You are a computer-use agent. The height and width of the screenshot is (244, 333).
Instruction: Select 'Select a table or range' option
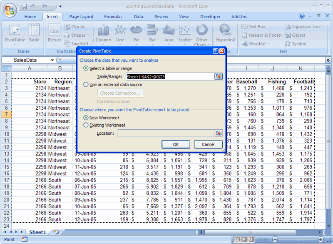pyautogui.click(x=86, y=68)
